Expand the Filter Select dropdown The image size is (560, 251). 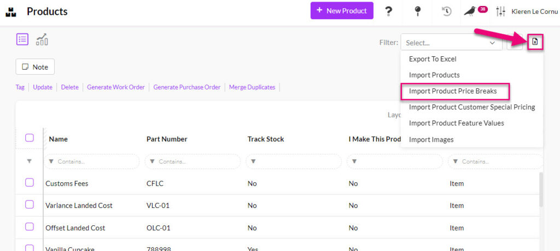coord(451,43)
